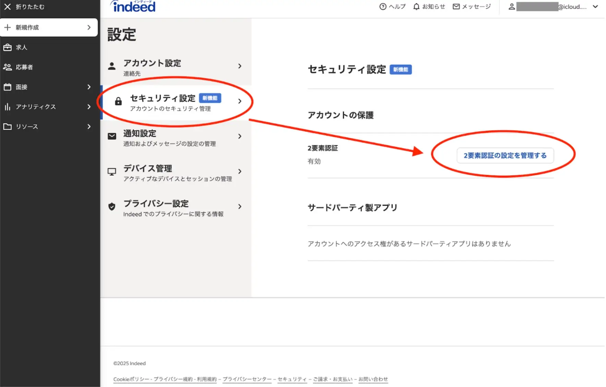Expand the 面接 sidebar chevron

(89, 87)
